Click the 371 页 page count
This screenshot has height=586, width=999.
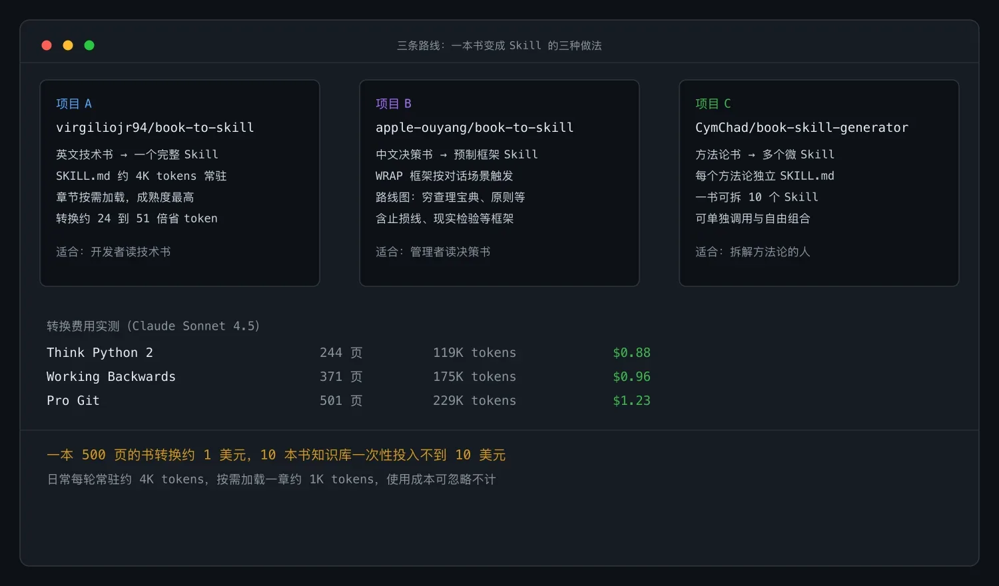341,377
